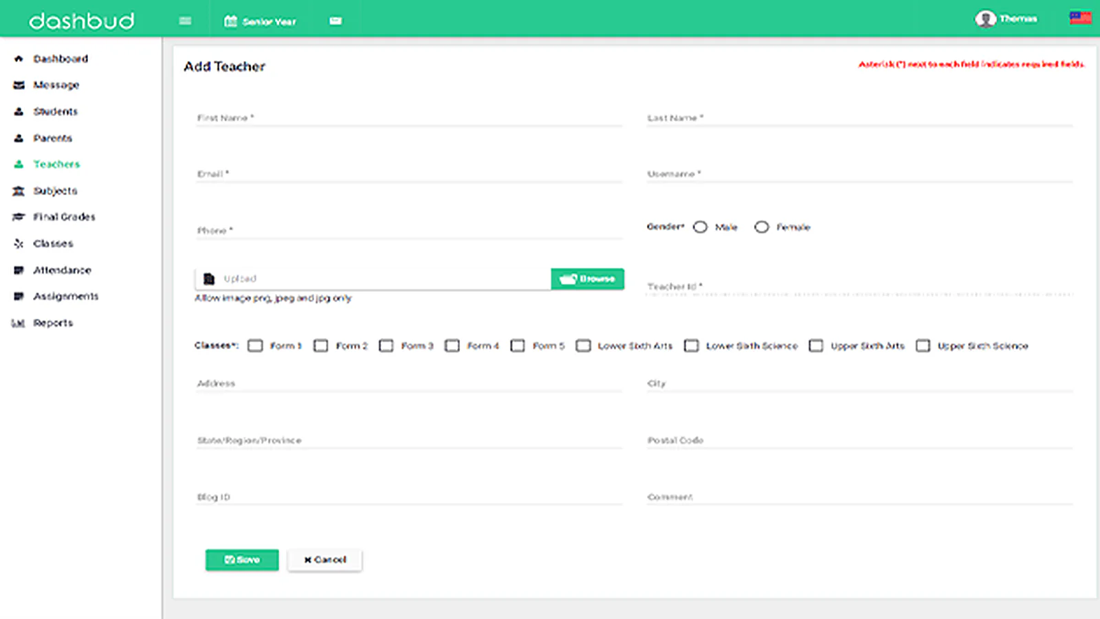Viewport: 1100px width, 619px height.
Task: Check the Upper Sixth Science checkbox
Action: click(923, 346)
